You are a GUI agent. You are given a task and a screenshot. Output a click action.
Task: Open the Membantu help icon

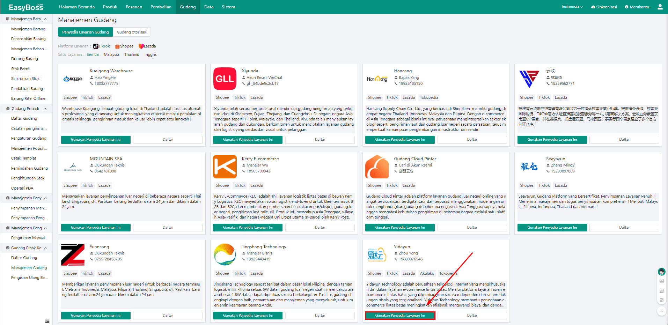[x=626, y=7]
